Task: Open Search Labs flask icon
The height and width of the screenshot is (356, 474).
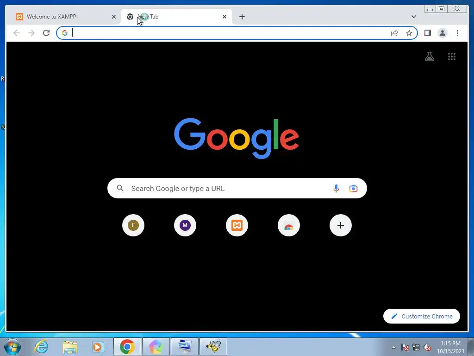Action: coord(429,57)
